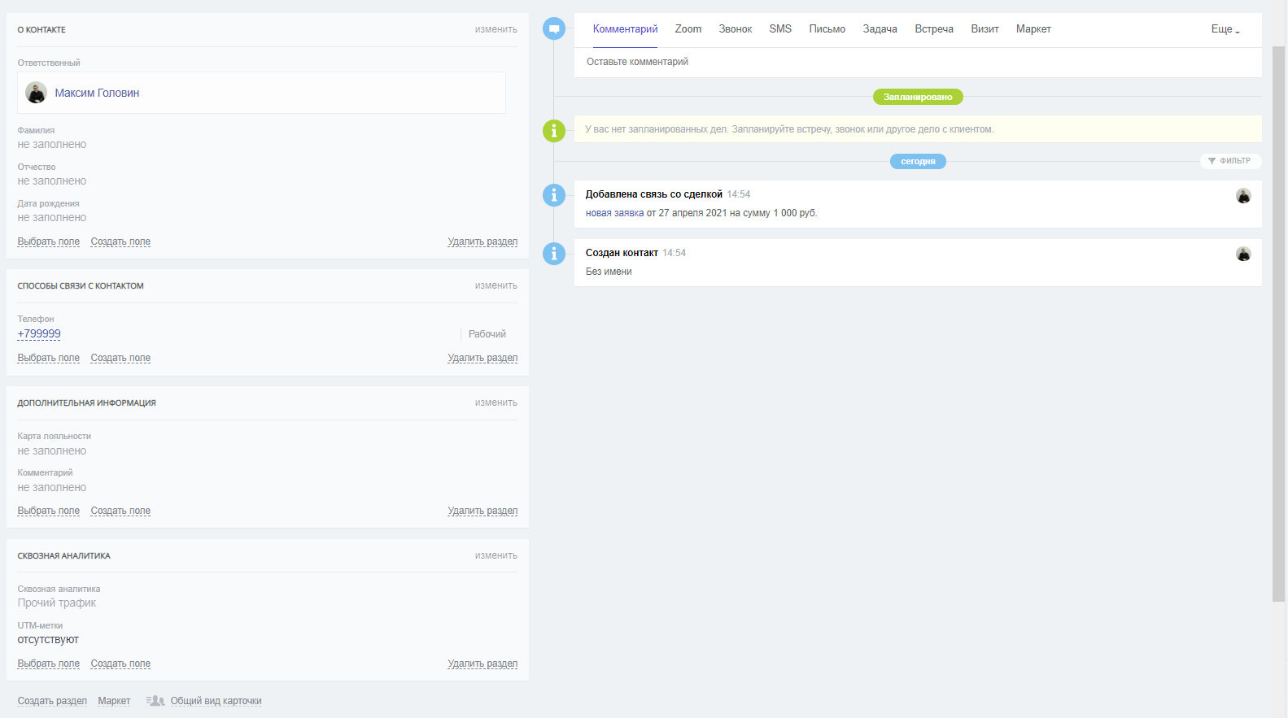Open the phone type 'Рабочий' selector
Screen dimensions: 1288x718
pos(487,334)
